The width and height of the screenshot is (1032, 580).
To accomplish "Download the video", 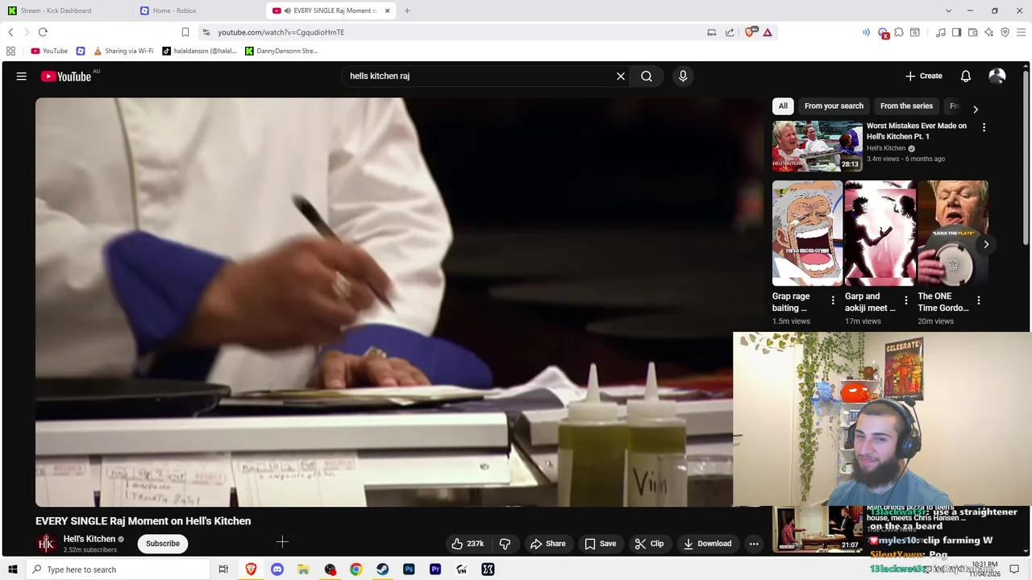I will click(x=707, y=544).
